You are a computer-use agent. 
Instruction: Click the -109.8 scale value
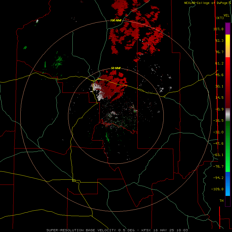217,189
